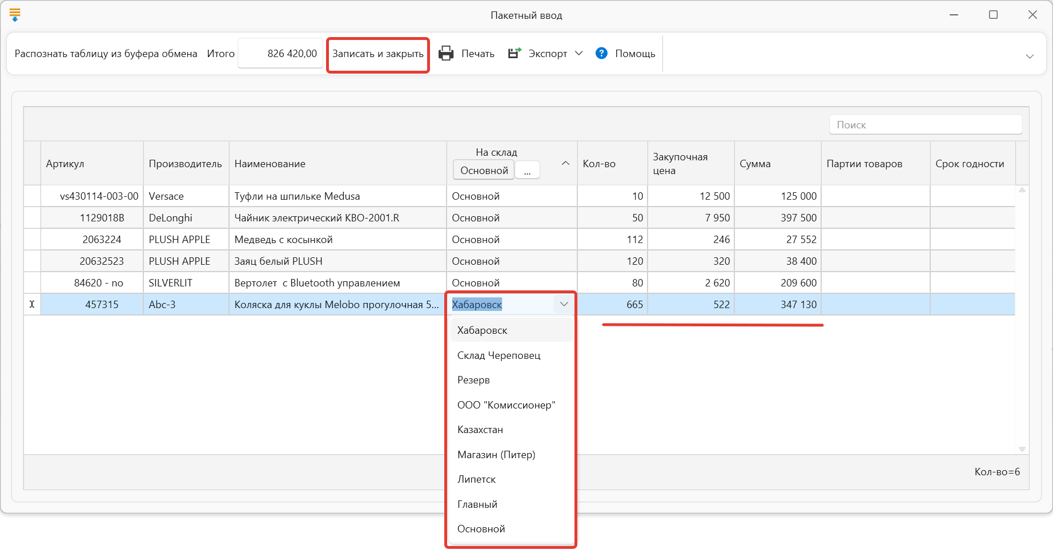
Task: Click article cell 457315
Action: click(x=92, y=304)
